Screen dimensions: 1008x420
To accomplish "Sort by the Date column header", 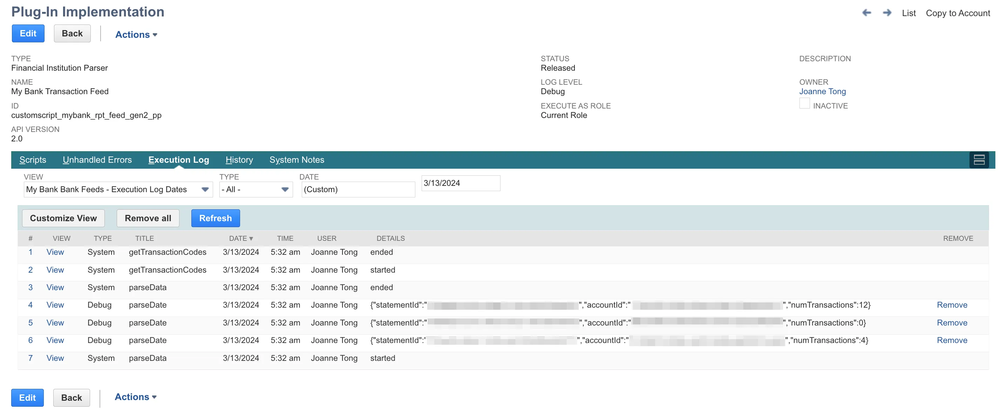I will click(241, 238).
